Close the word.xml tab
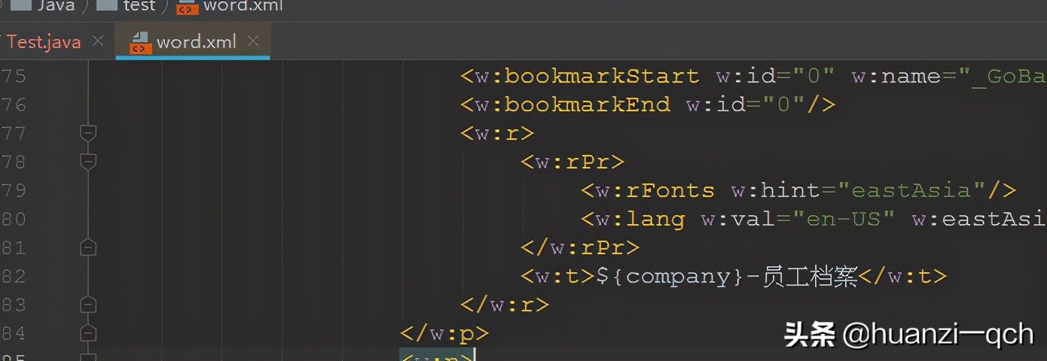Screen dimensions: 1047x361 (253, 41)
